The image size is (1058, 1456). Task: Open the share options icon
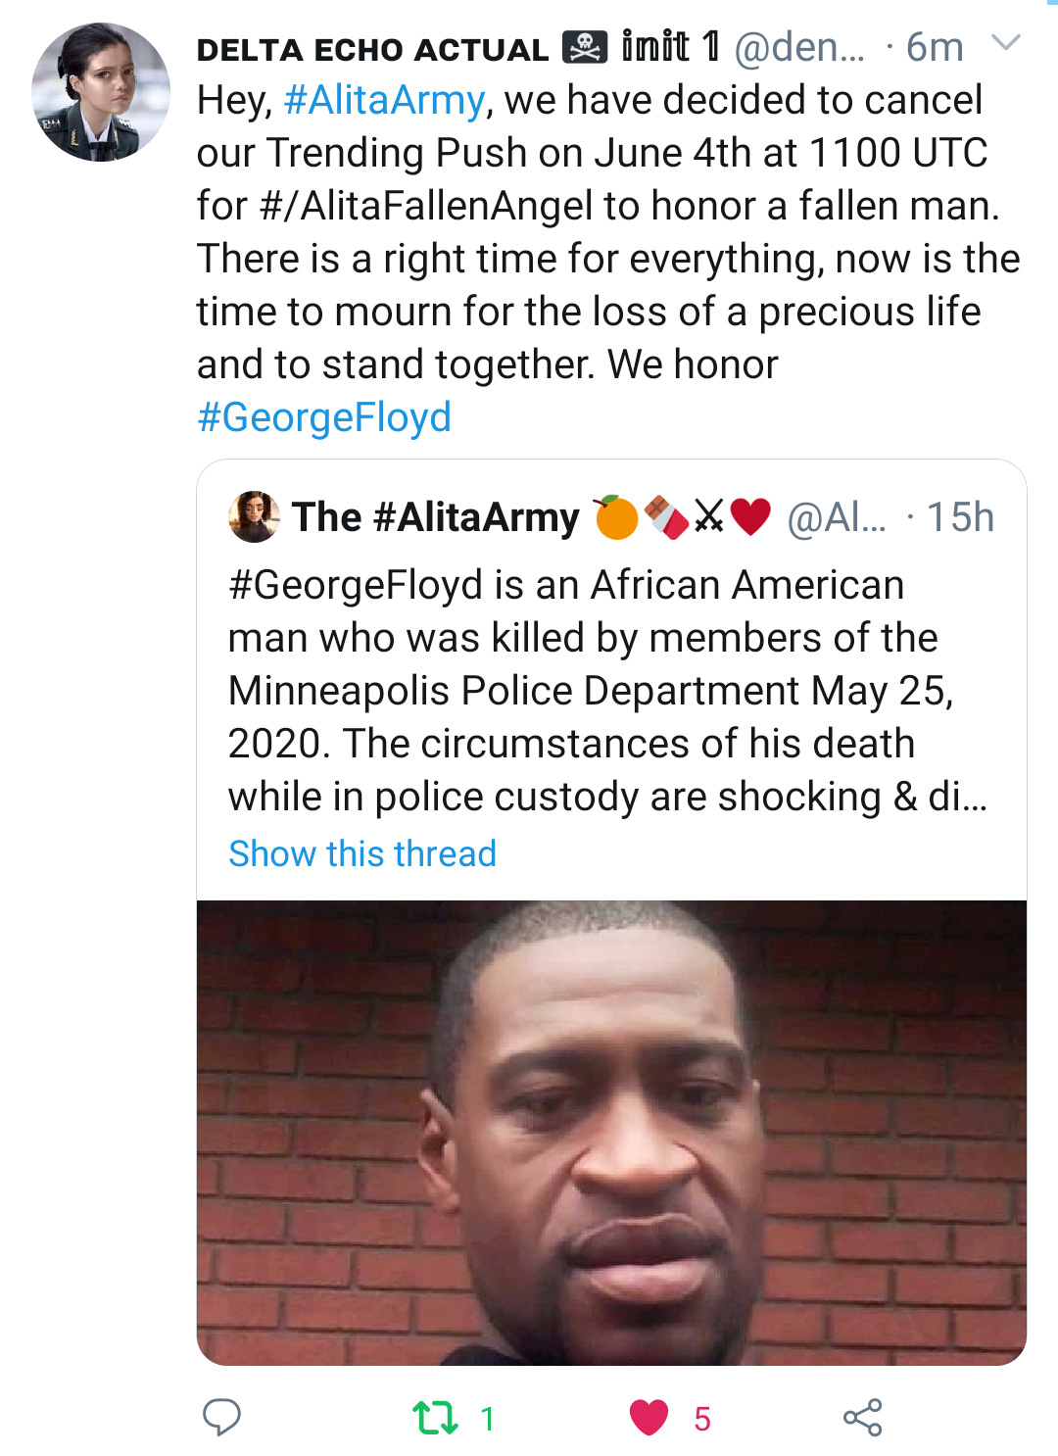point(862,1418)
